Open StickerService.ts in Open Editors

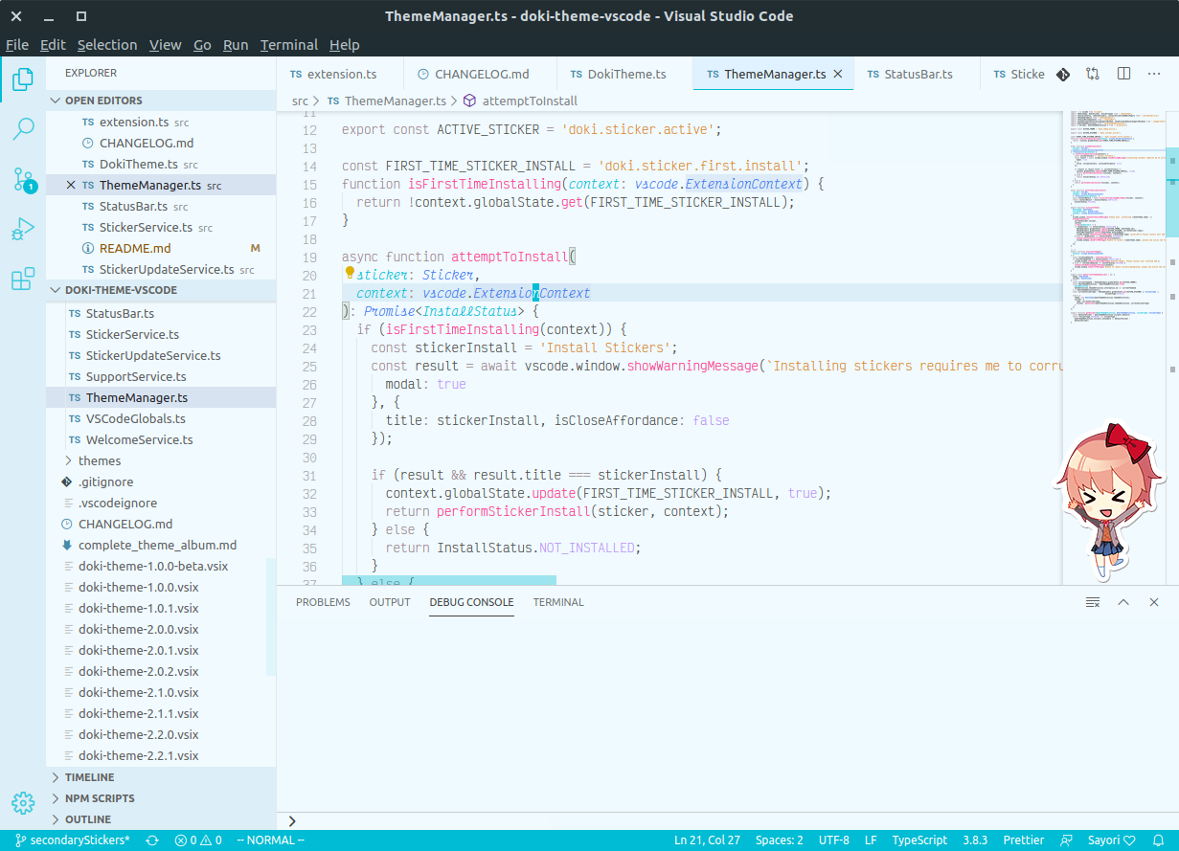161,227
